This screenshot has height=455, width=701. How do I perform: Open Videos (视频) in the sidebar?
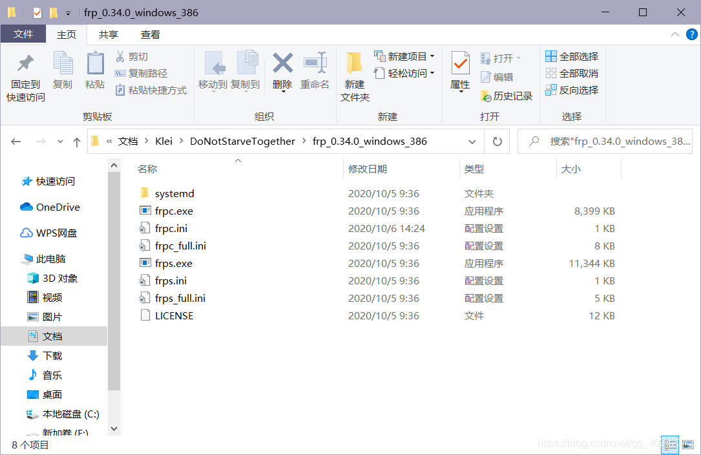(45, 297)
